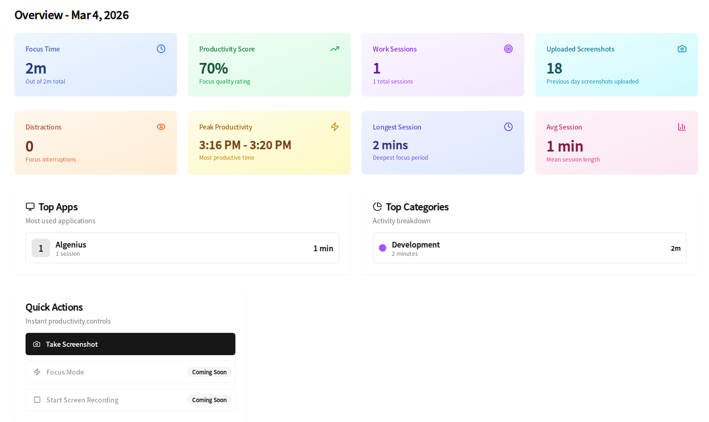
Task: Click the Coming Soon badge next to Focus Mode
Action: (x=209, y=372)
